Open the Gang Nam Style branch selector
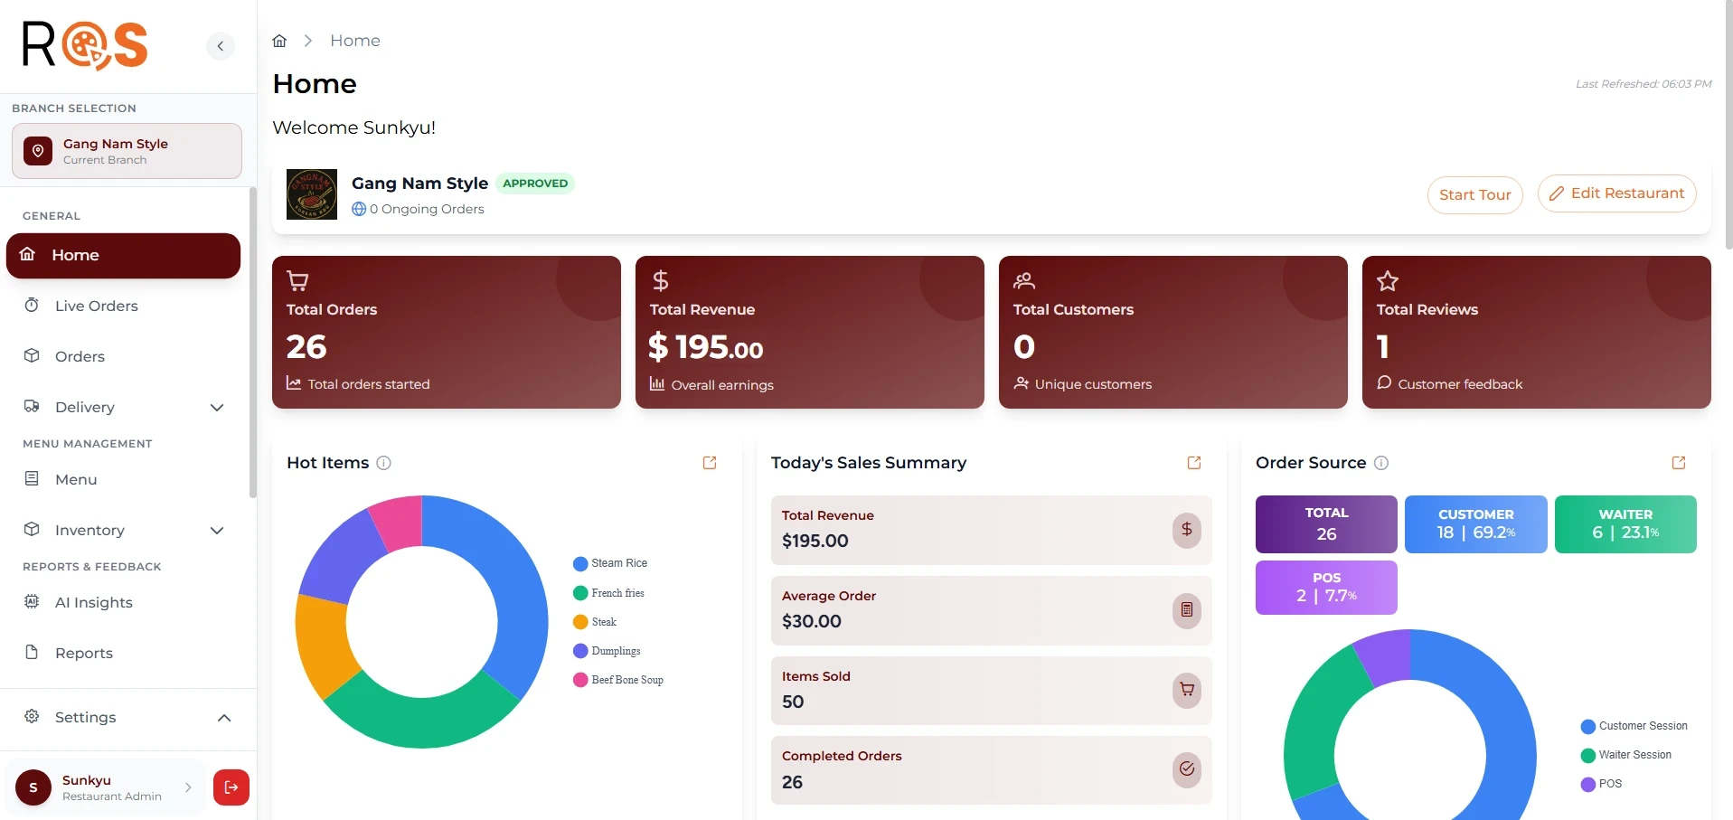This screenshot has height=820, width=1733. pos(127,151)
